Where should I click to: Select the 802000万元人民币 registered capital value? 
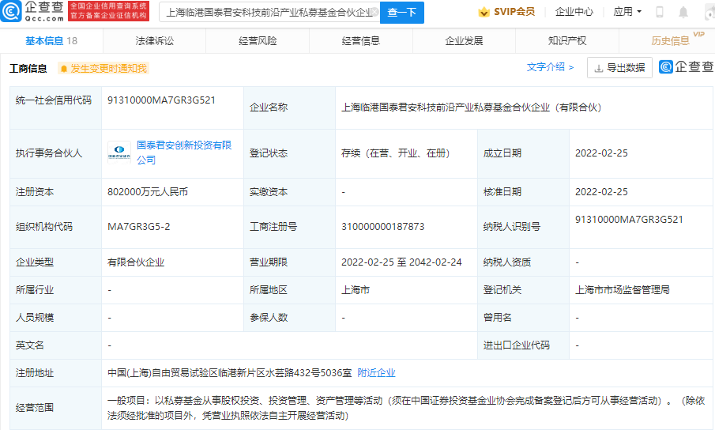click(x=148, y=192)
